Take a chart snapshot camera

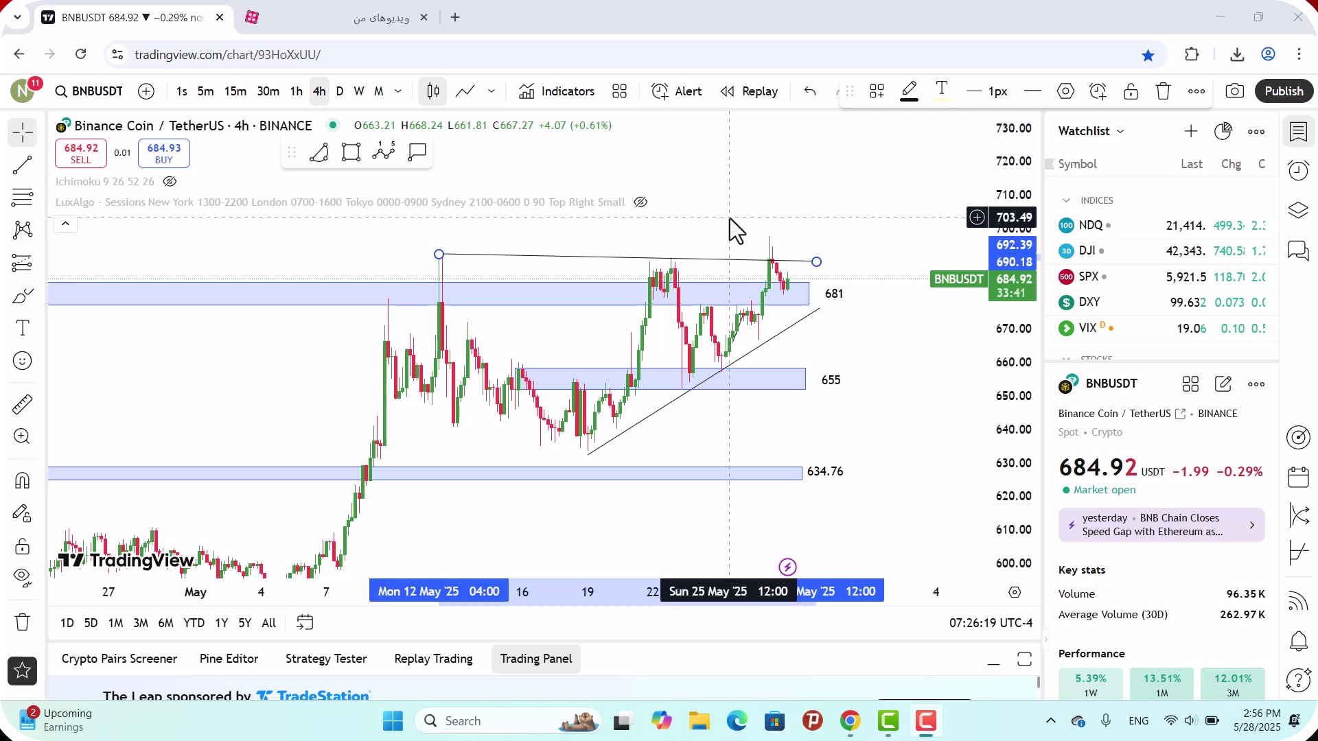1235,91
